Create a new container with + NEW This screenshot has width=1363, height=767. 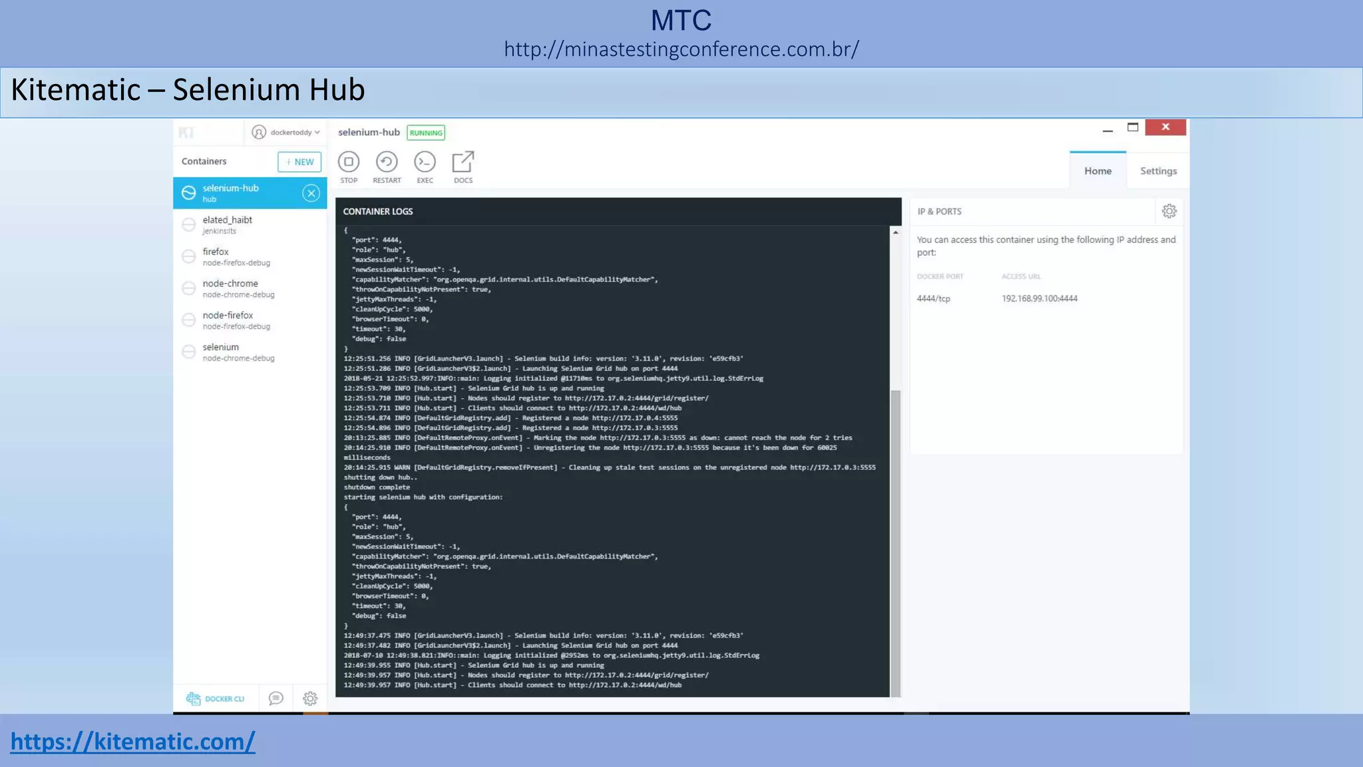click(299, 162)
